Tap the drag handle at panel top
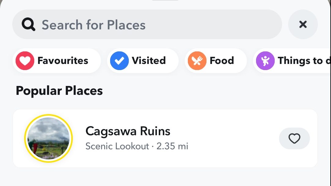 coord(165,1)
